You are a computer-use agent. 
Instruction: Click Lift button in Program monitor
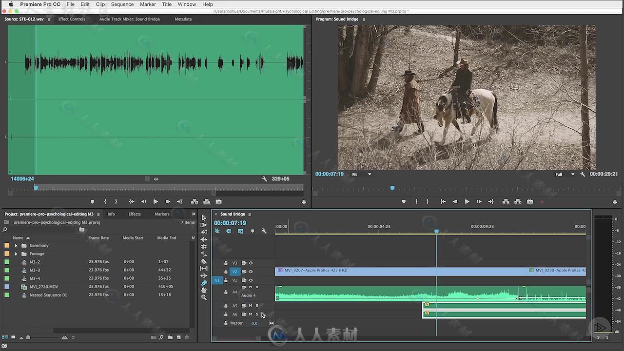point(506,202)
